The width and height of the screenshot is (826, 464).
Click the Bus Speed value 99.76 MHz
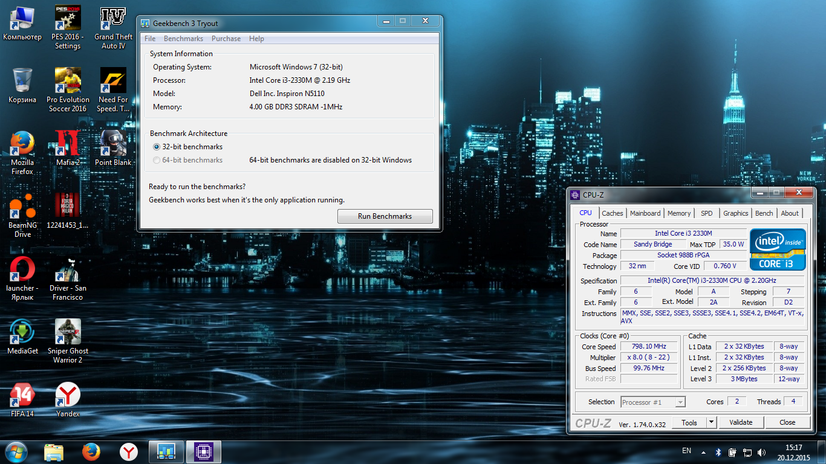coord(649,368)
